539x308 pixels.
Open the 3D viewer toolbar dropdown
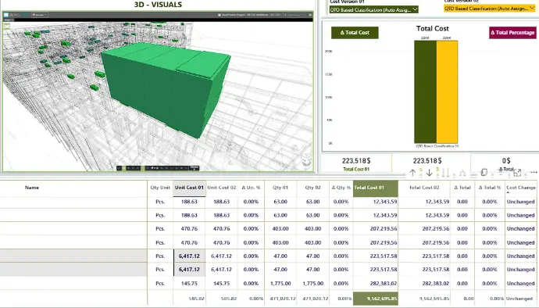coord(40,15)
